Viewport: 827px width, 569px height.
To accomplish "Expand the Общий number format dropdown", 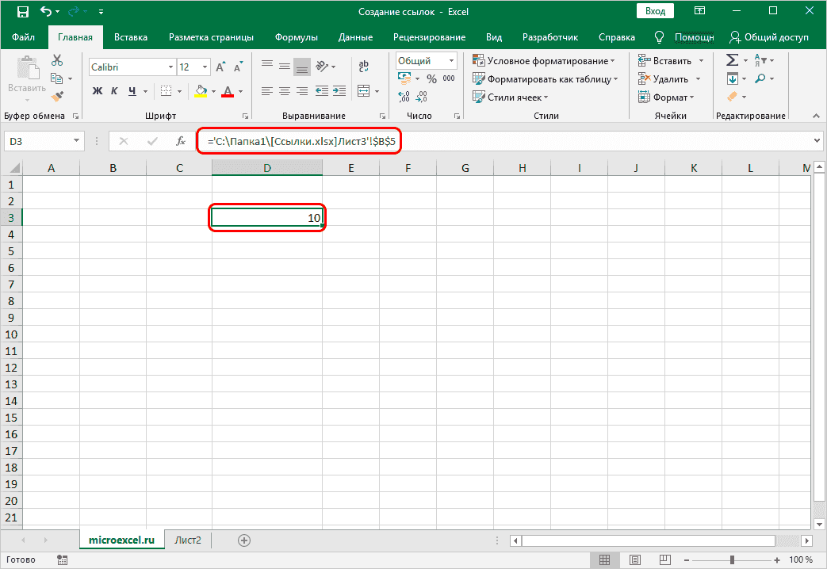I will (x=452, y=61).
